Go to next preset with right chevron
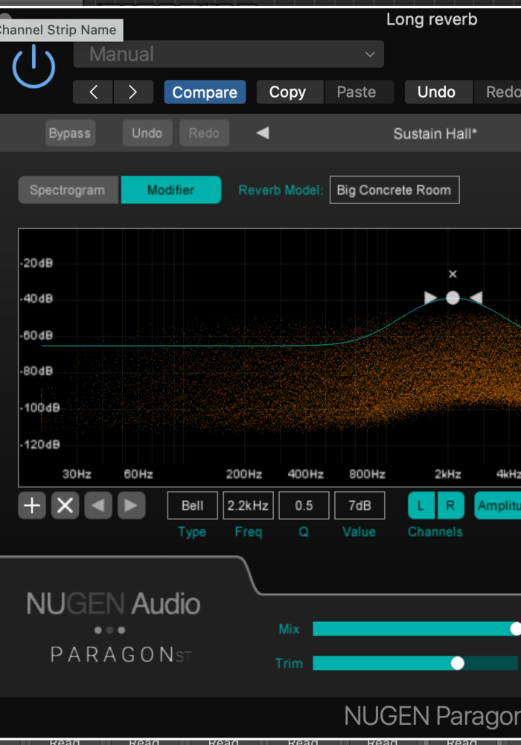 point(132,92)
